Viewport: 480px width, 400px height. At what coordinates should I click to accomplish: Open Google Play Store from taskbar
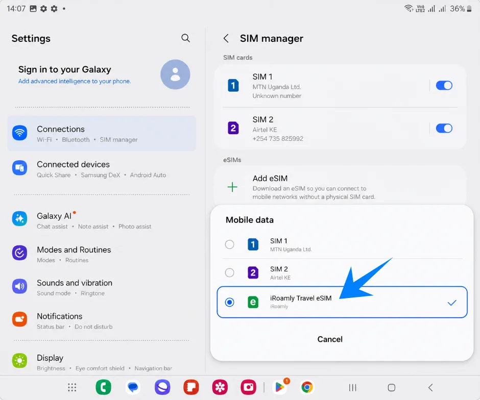point(279,387)
